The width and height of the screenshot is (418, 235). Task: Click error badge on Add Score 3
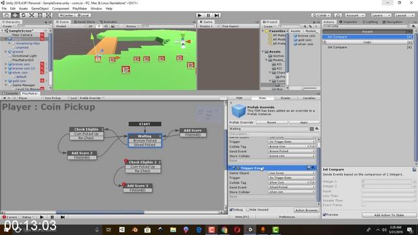click(x=123, y=184)
